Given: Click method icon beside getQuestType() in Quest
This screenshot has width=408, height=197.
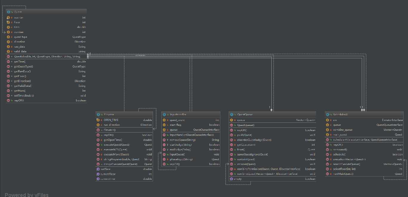Looking at the screenshot, I should point(8,67).
